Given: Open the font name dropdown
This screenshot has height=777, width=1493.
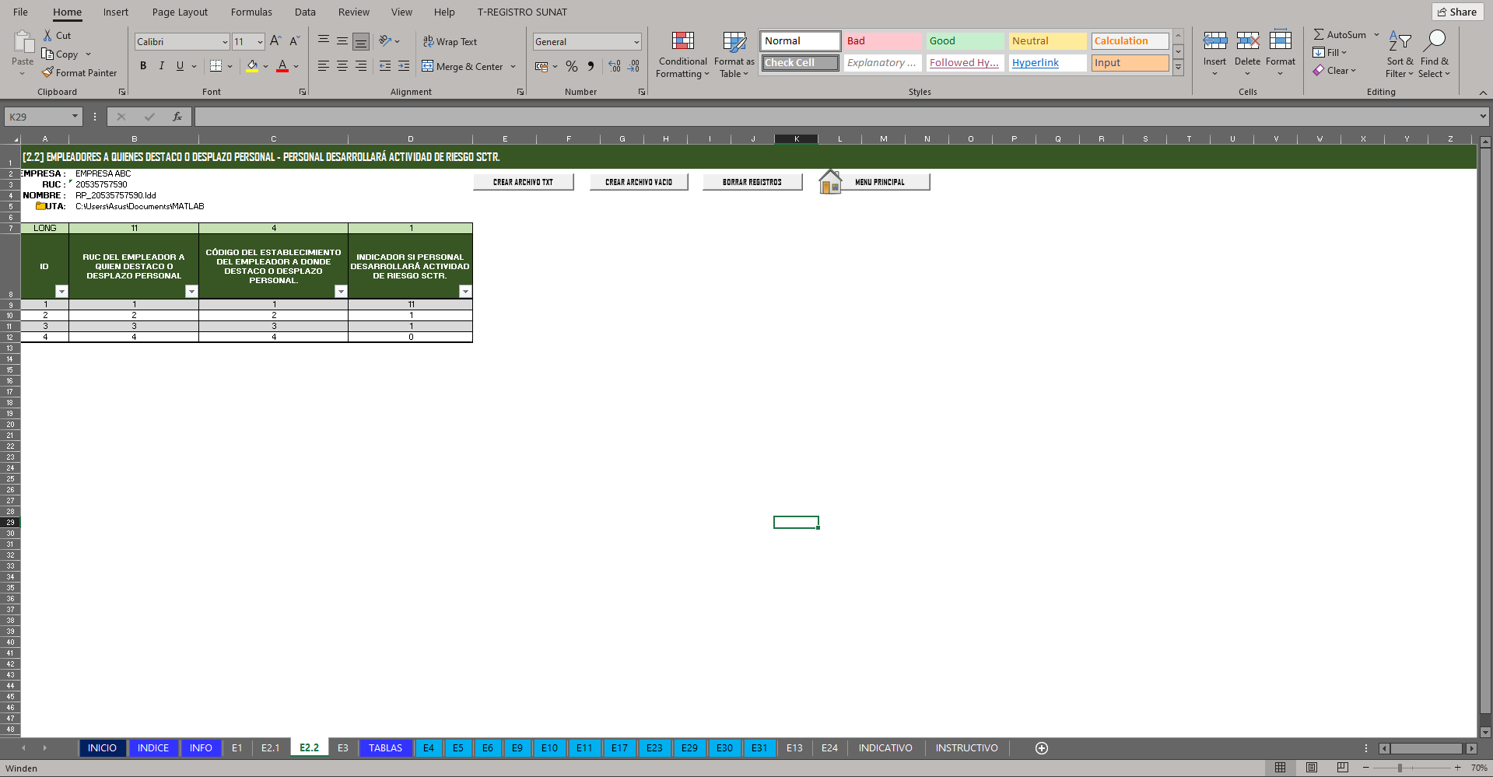Looking at the screenshot, I should pyautogui.click(x=225, y=42).
